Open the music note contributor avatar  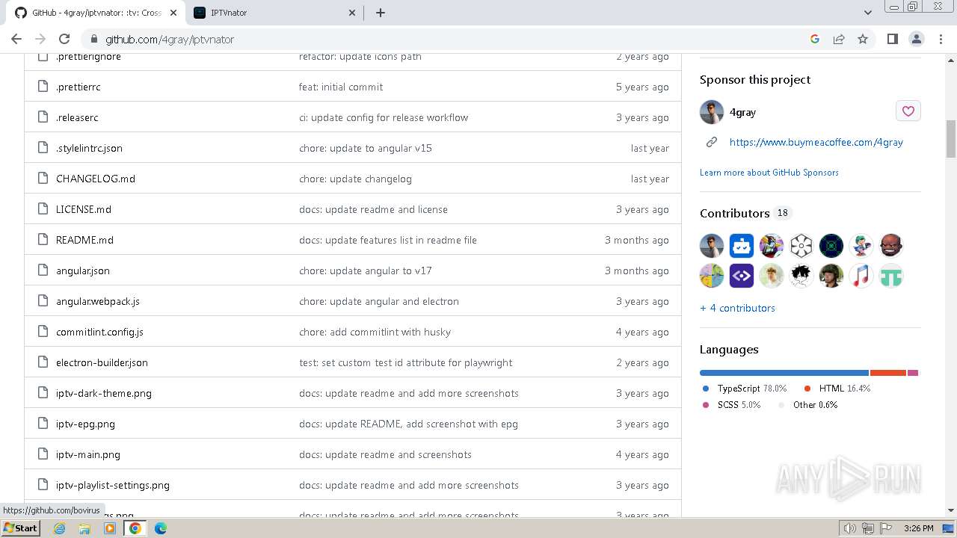click(x=861, y=276)
